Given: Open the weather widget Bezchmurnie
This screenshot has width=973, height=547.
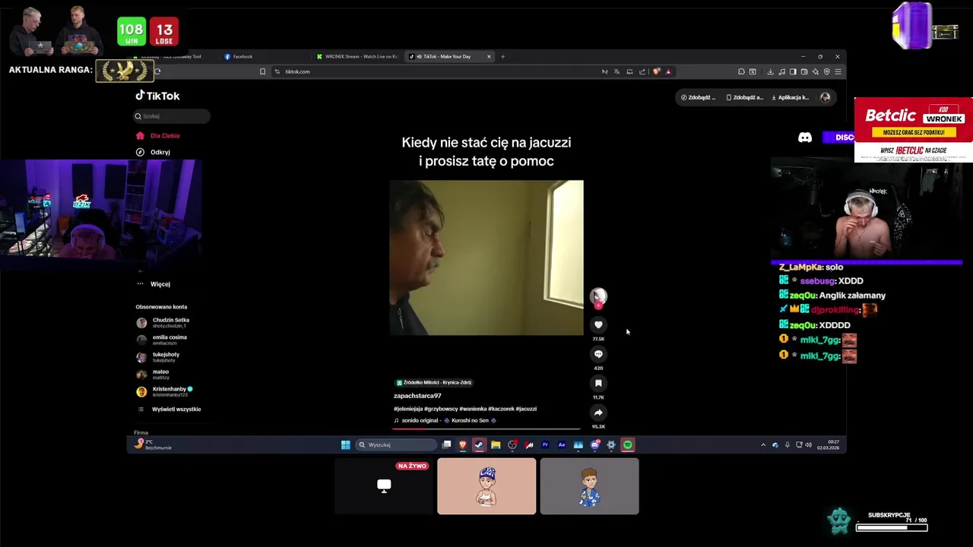Looking at the screenshot, I should tap(153, 444).
